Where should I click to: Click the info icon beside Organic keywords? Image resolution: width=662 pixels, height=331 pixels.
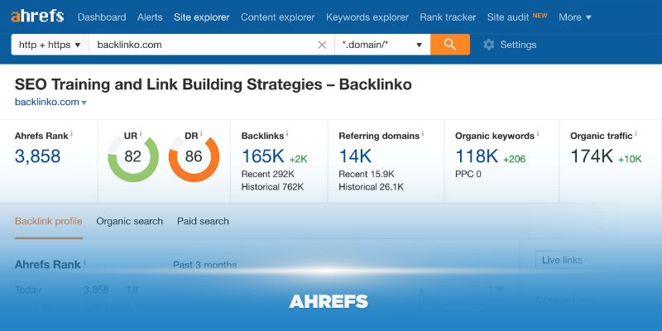pos(537,133)
